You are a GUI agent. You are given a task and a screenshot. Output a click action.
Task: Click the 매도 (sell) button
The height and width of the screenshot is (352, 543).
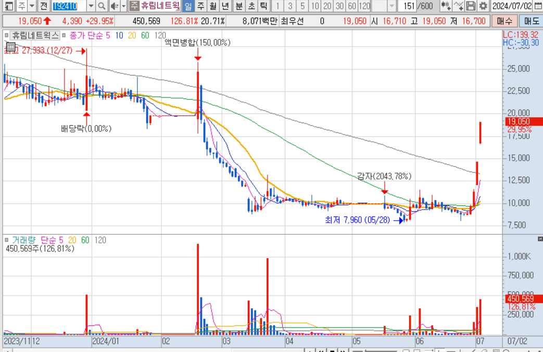pyautogui.click(x=531, y=21)
